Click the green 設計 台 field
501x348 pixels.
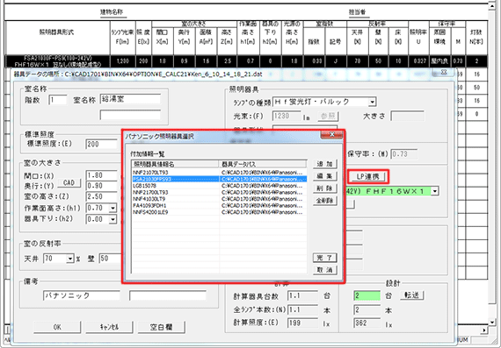367,295
